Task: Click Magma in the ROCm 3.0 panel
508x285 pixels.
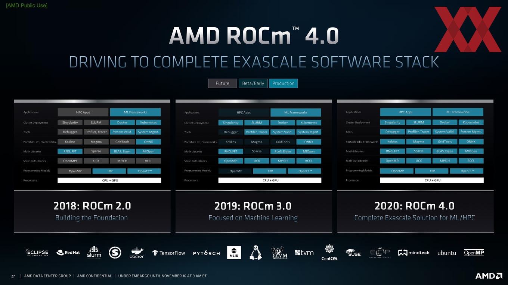Action: tap(257, 142)
